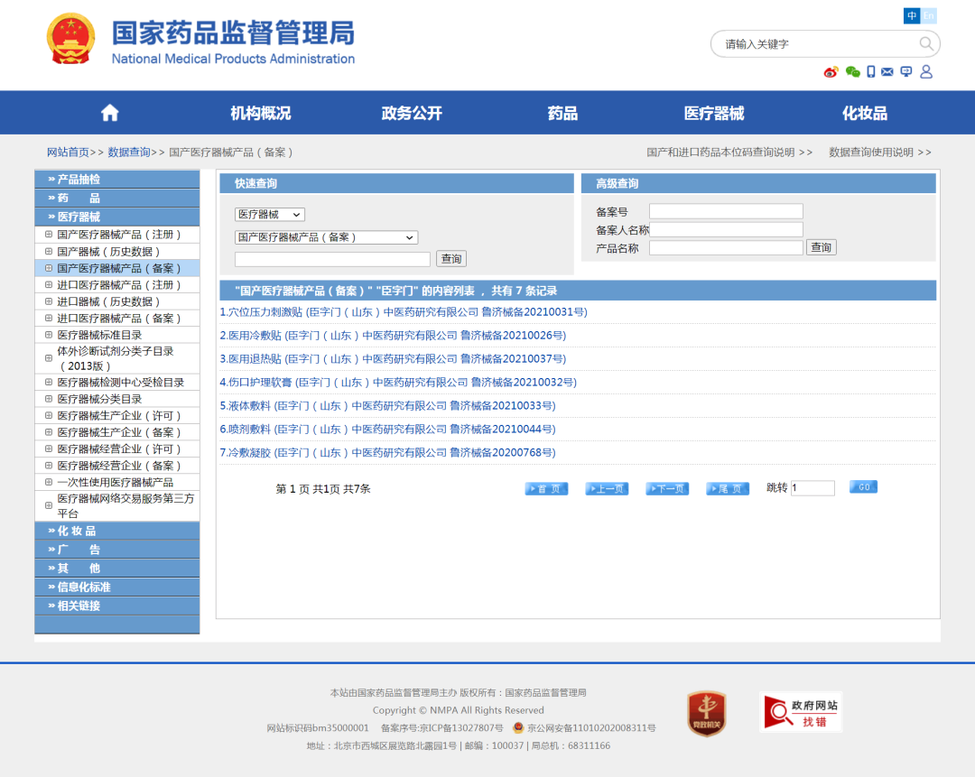Viewport: 975px width, 777px height.
Task: Click the 尾页 last page button
Action: coord(728,488)
